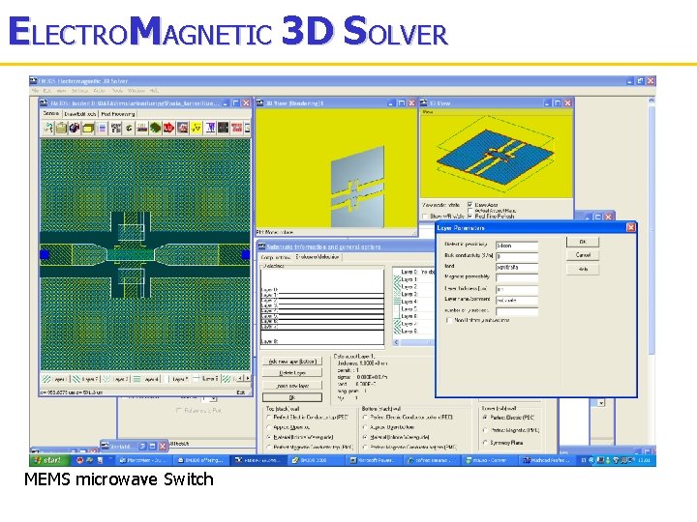Click the Windows Start button
The width and height of the screenshot is (697, 522).
49,460
